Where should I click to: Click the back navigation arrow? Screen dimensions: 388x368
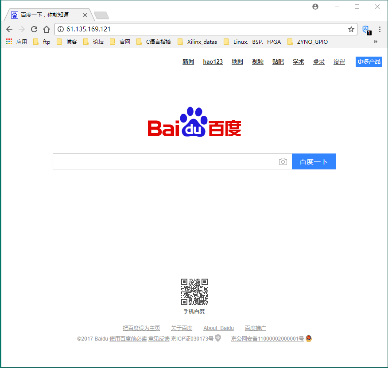pyautogui.click(x=9, y=29)
